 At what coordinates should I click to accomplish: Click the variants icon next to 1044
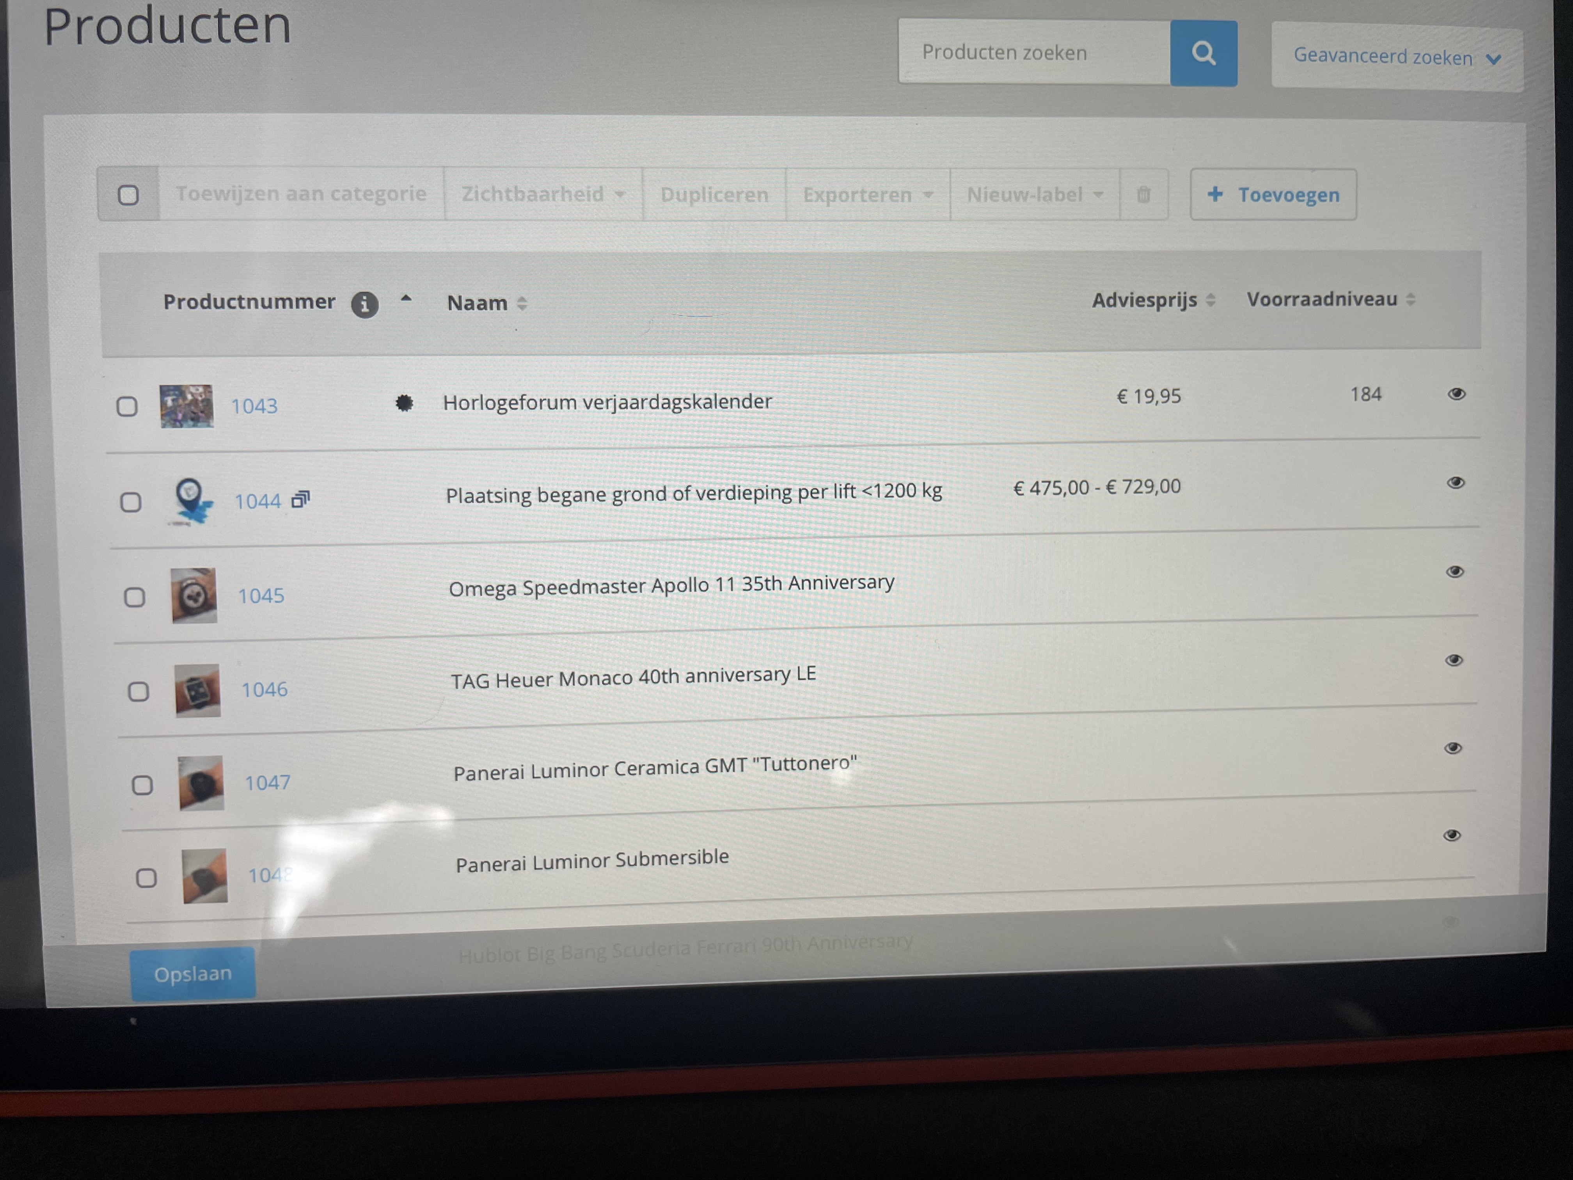pos(302,499)
